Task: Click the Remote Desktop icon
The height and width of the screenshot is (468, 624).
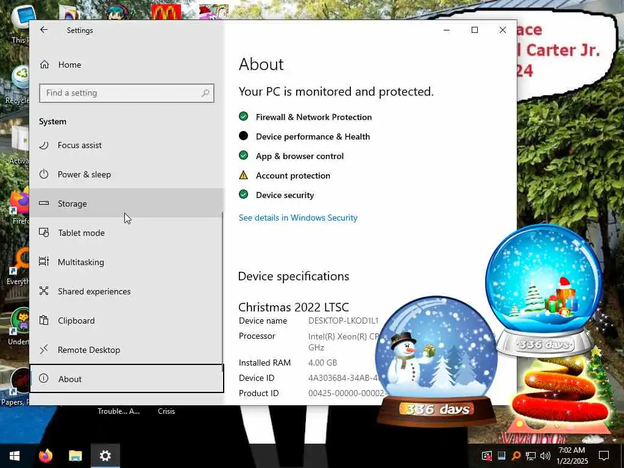Action: coord(44,349)
